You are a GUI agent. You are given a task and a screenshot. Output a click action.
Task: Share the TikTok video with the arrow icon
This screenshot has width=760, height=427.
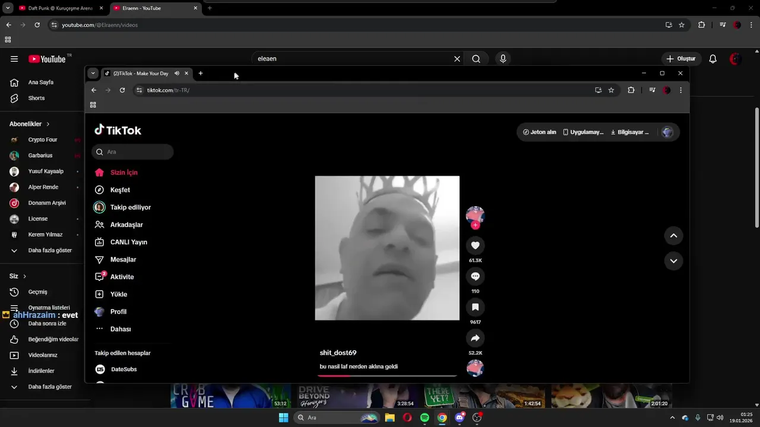pos(475,338)
